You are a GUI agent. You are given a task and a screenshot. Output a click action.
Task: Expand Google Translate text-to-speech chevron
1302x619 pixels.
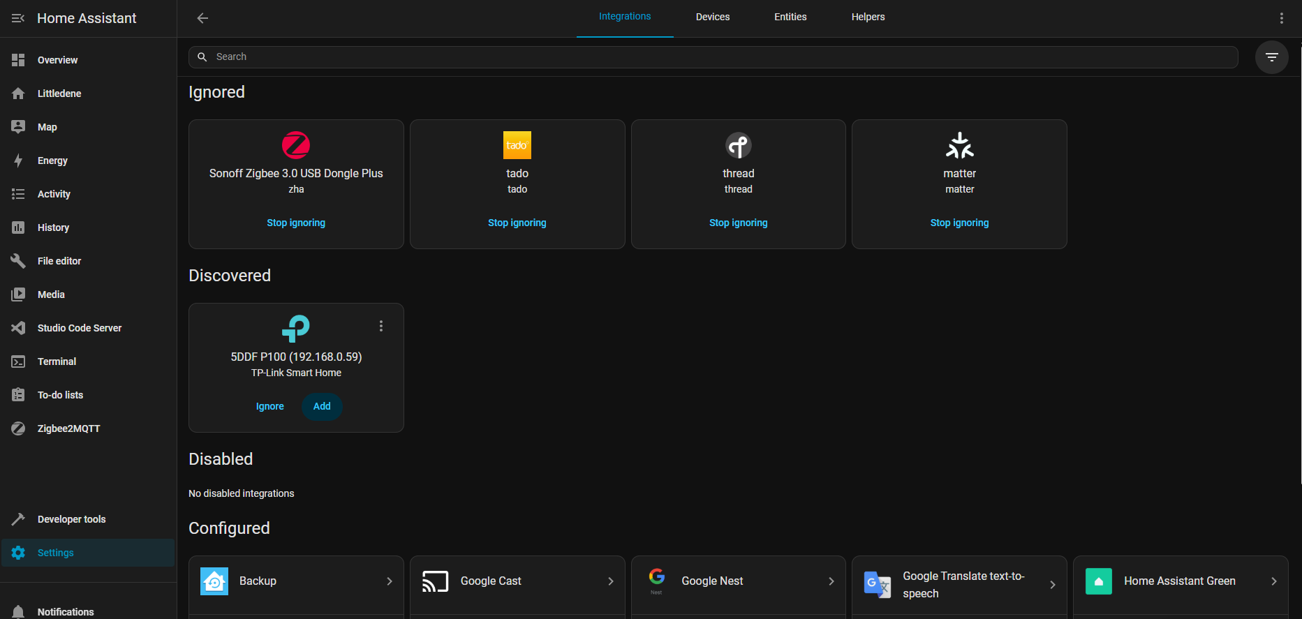[x=1053, y=585]
